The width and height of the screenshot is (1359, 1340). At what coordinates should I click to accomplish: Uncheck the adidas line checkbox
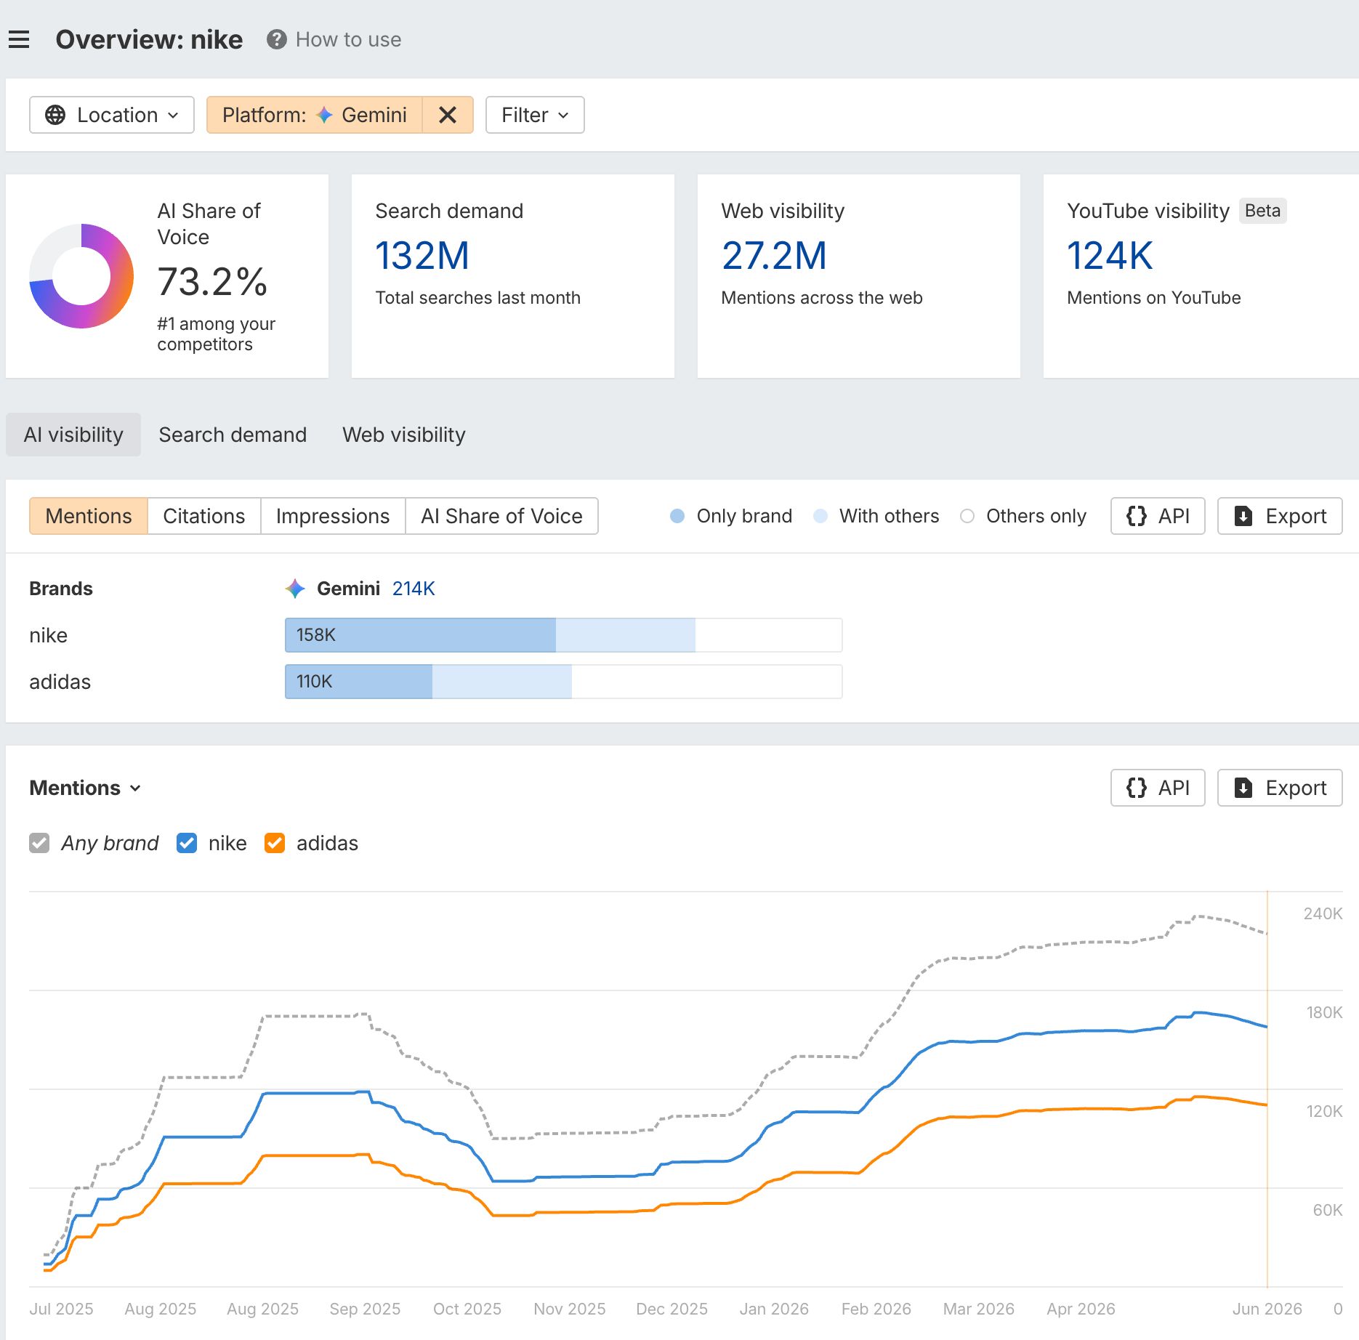pos(275,843)
